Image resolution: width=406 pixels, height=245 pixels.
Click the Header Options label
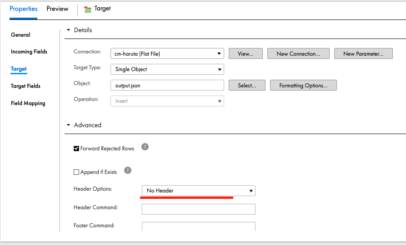click(93, 189)
